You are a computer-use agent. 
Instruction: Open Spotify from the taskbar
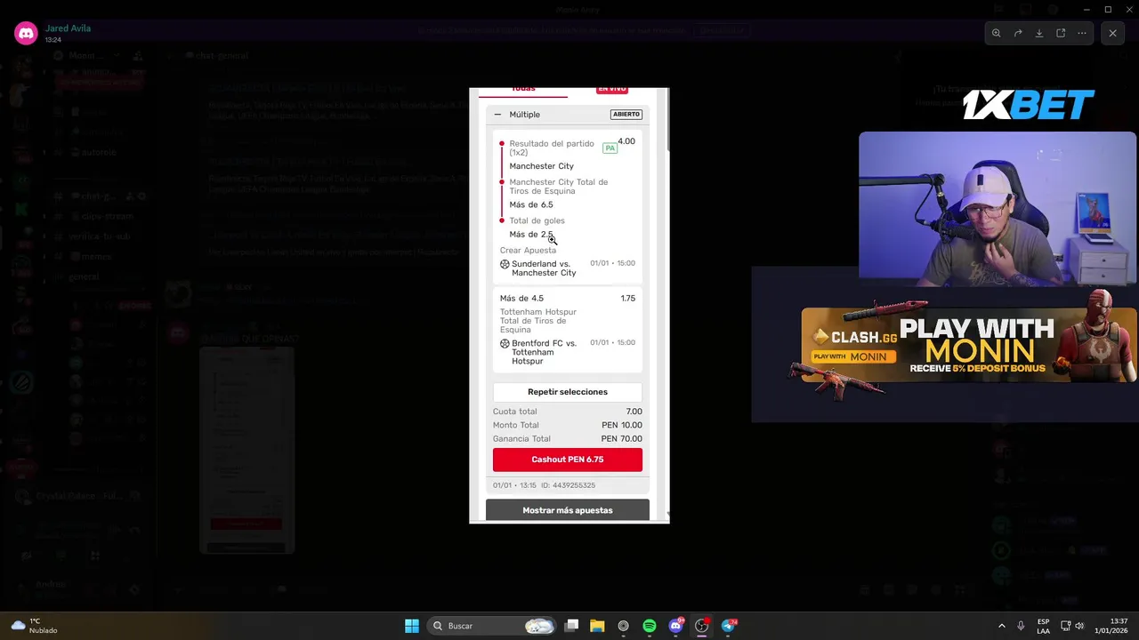point(650,626)
